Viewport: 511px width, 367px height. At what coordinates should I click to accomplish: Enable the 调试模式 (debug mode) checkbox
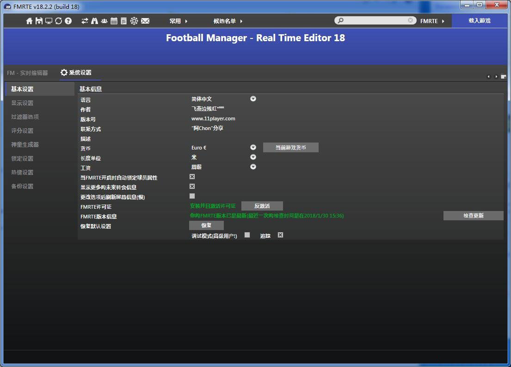(247, 235)
